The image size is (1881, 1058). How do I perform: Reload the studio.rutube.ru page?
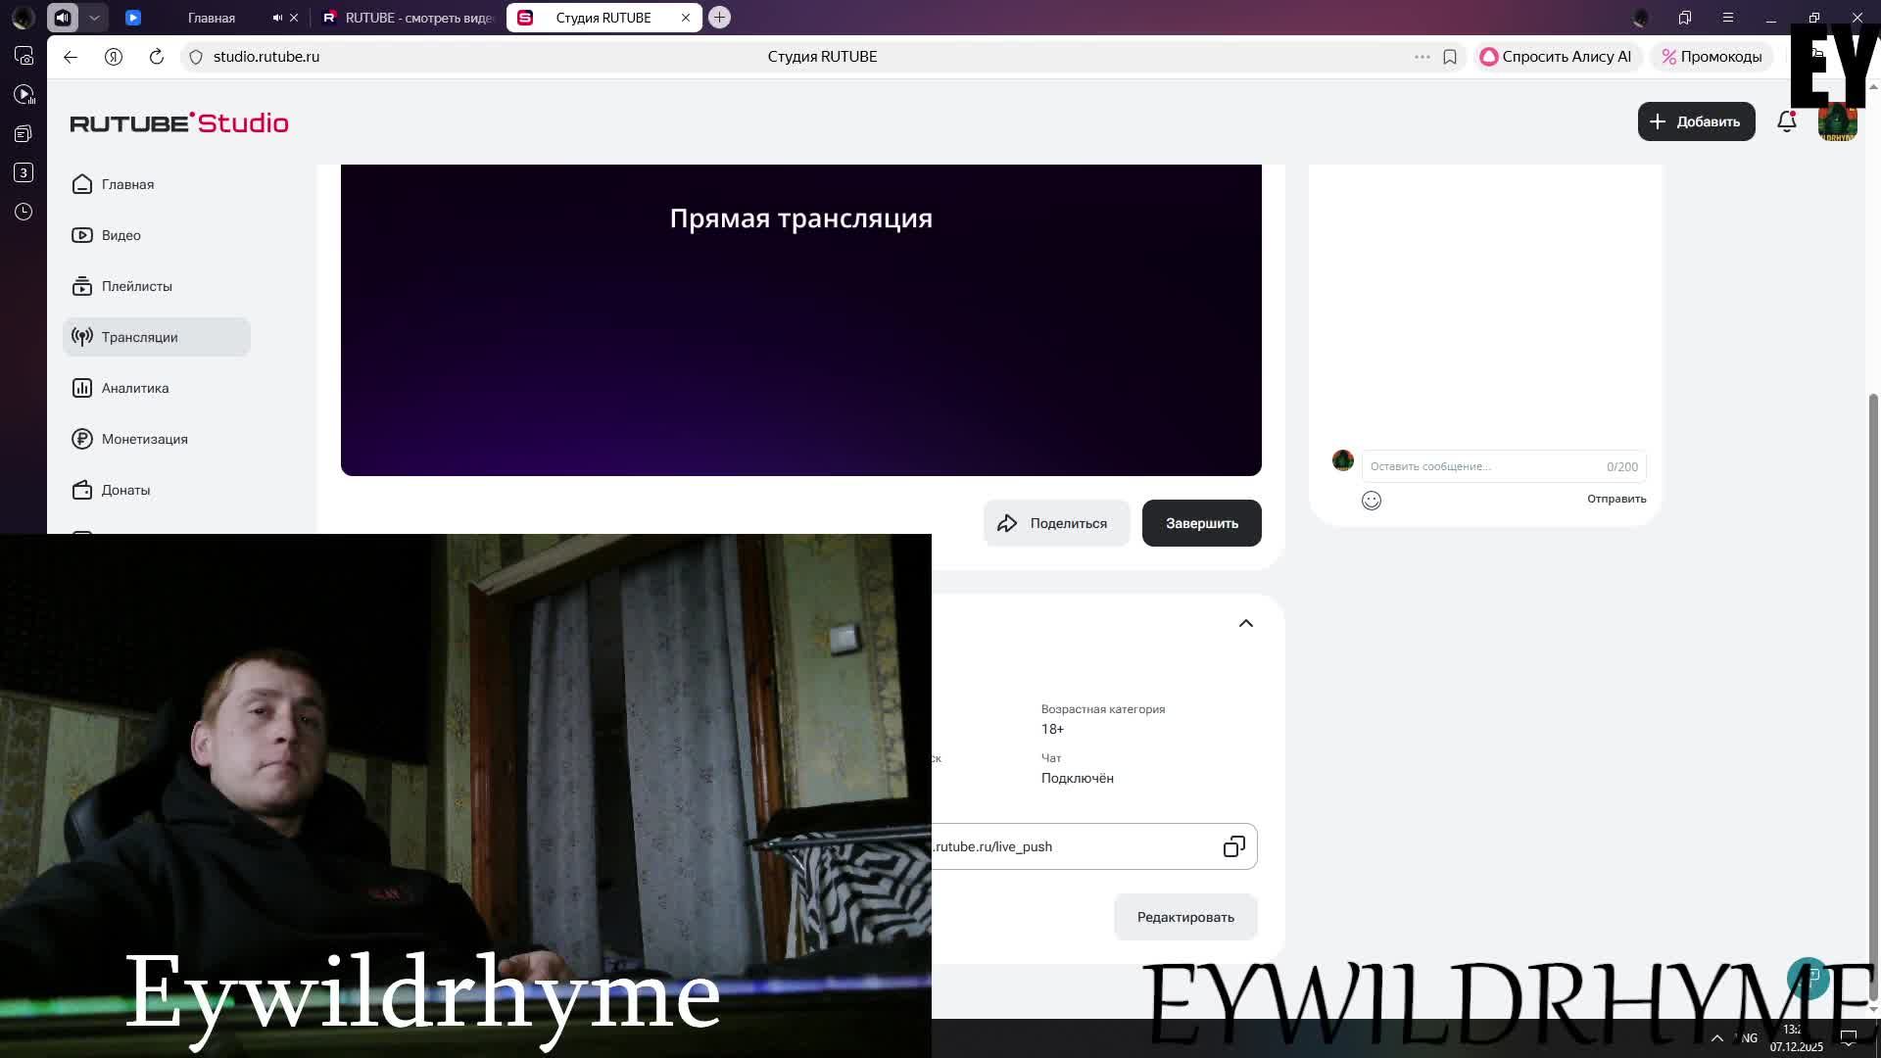157,57
